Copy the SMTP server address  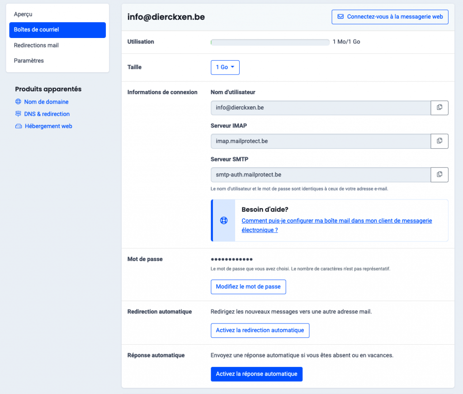coord(439,175)
